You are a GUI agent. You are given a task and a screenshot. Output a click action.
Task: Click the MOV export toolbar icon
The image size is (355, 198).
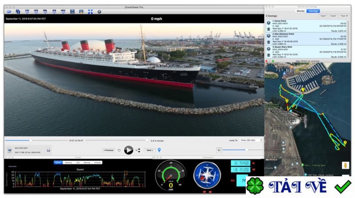[x=63, y=12]
